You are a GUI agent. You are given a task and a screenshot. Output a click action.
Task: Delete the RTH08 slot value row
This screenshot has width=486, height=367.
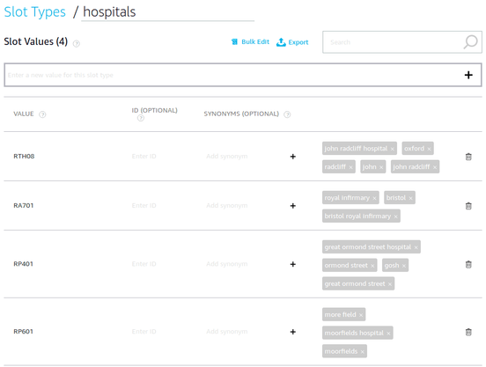pyautogui.click(x=468, y=157)
